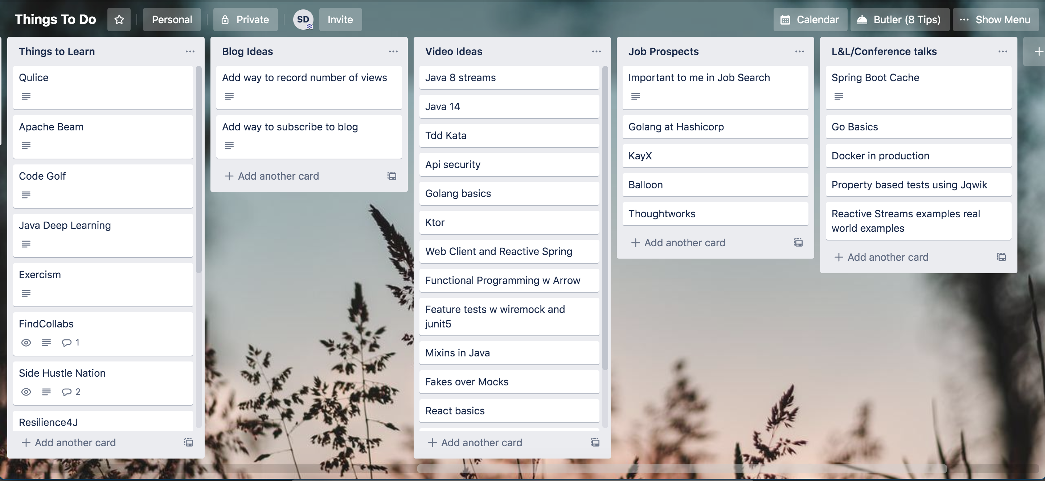Open Video Ideas list actions menu

coord(596,51)
